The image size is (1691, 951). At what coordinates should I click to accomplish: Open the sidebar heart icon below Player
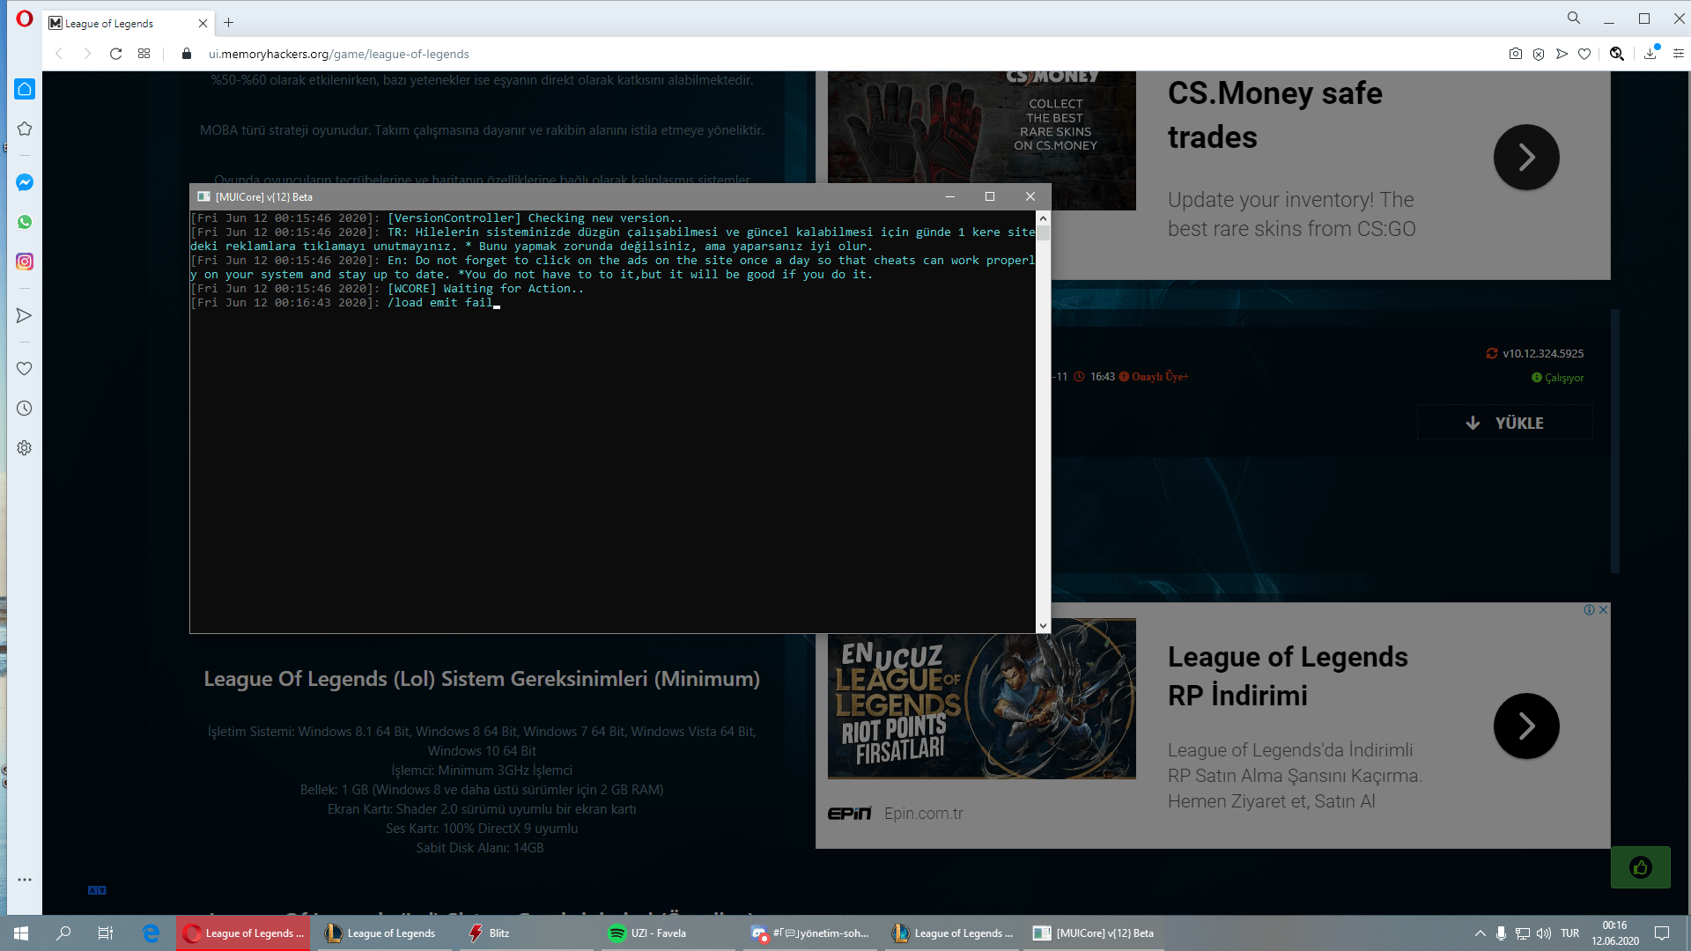[25, 368]
